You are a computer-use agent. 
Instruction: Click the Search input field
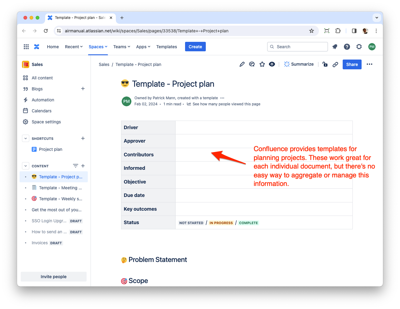pyautogui.click(x=298, y=47)
